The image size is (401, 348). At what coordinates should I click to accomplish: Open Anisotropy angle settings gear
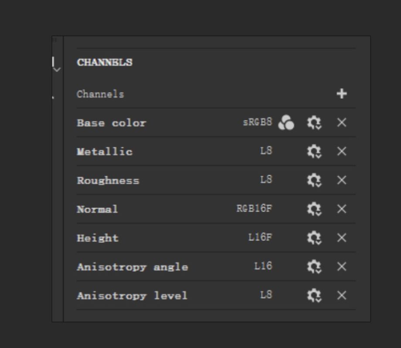tap(314, 267)
